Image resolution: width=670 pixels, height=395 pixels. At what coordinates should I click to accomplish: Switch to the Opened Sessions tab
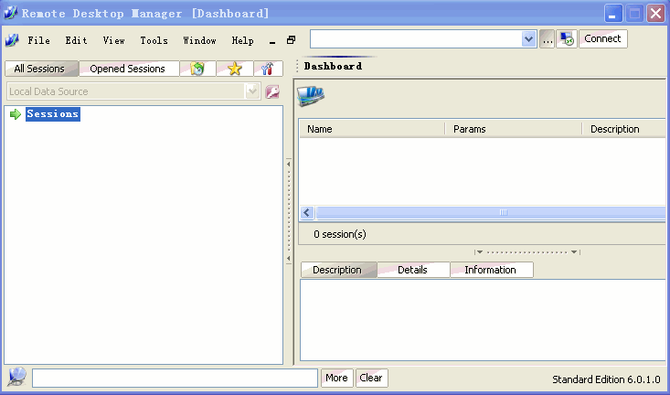click(129, 69)
